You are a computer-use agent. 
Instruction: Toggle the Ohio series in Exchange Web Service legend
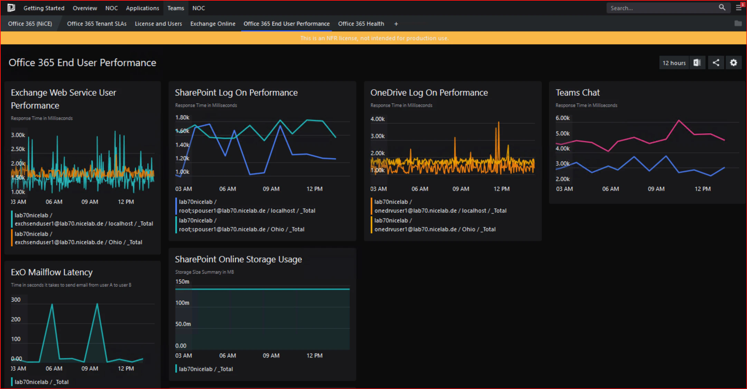pos(79,238)
